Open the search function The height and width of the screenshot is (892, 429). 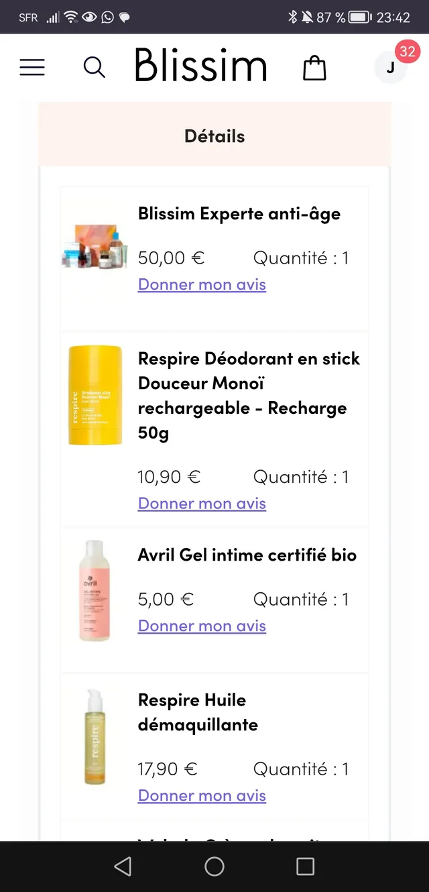94,67
